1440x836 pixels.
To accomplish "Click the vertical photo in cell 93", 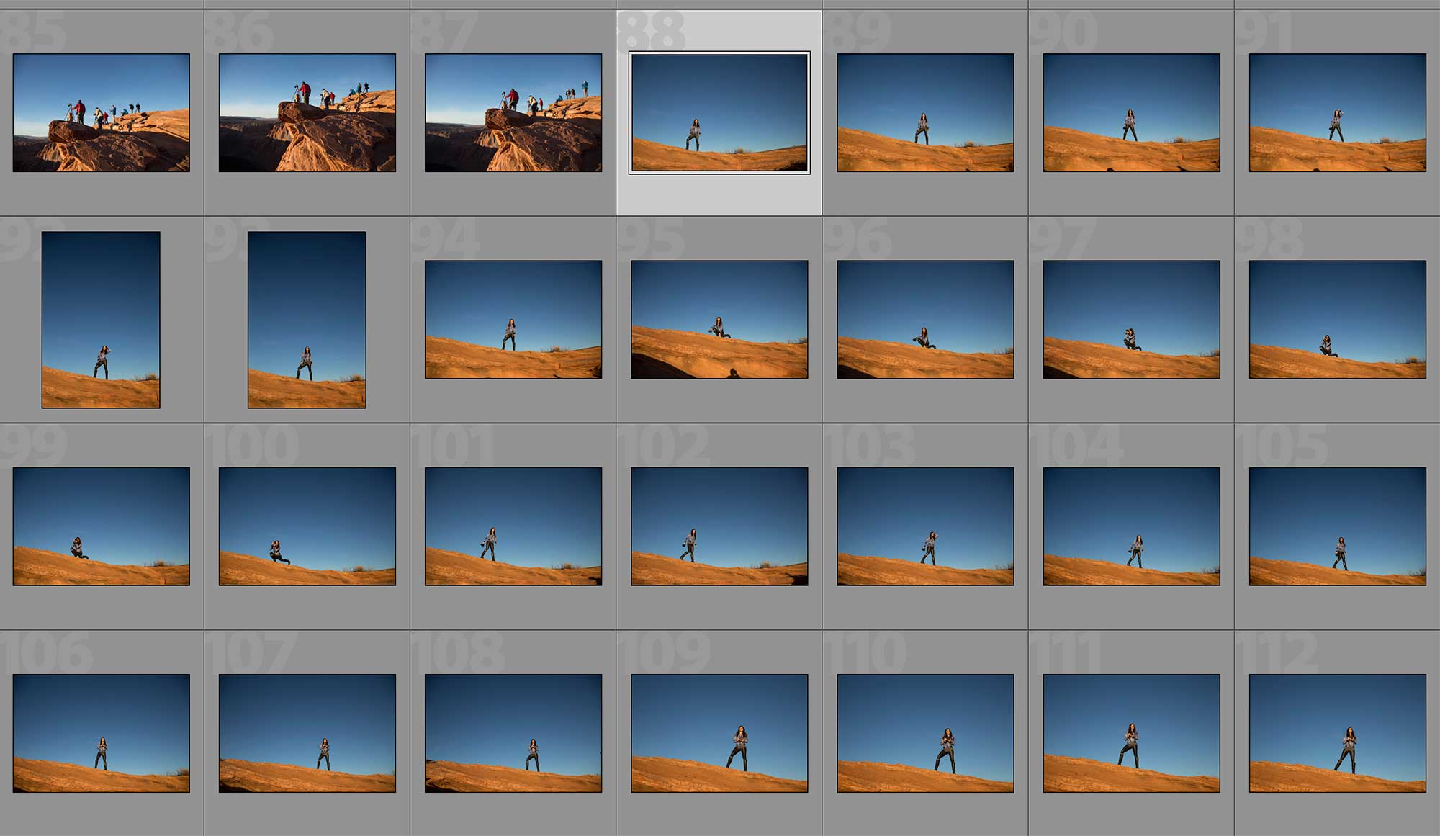I will pyautogui.click(x=307, y=320).
